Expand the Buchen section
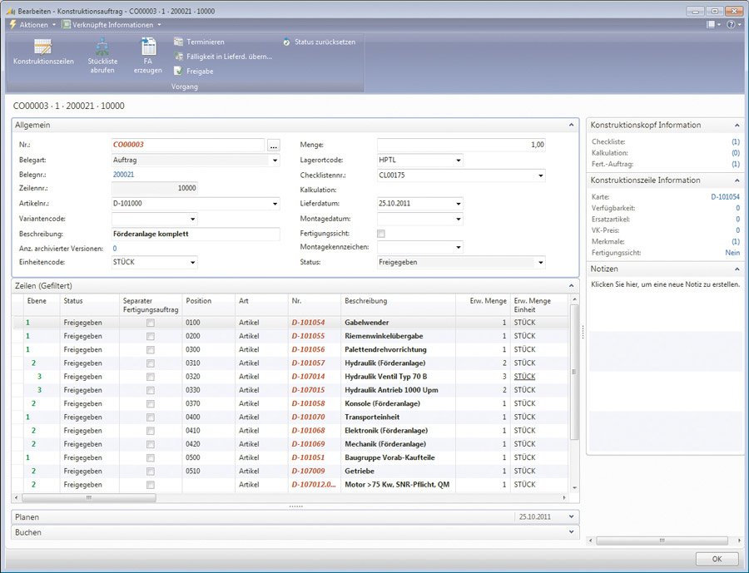749x573 pixels. (x=571, y=532)
